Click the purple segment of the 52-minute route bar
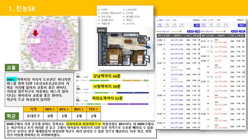 128,104
